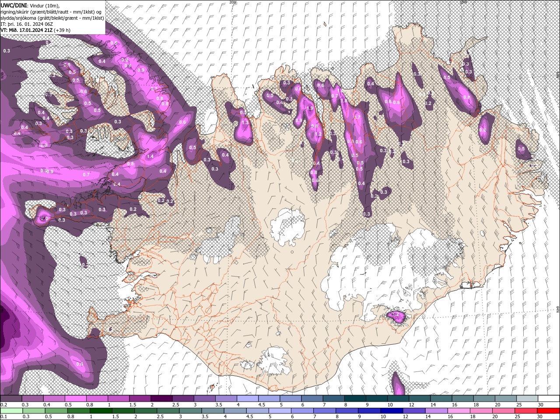Select the dark teal snow swatch between 9 and 10

coord(377,399)
